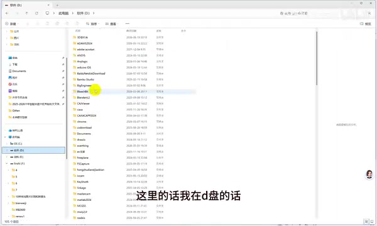Open the 查看 view dropdown
The height and width of the screenshot is (226, 377).
(x=111, y=24)
